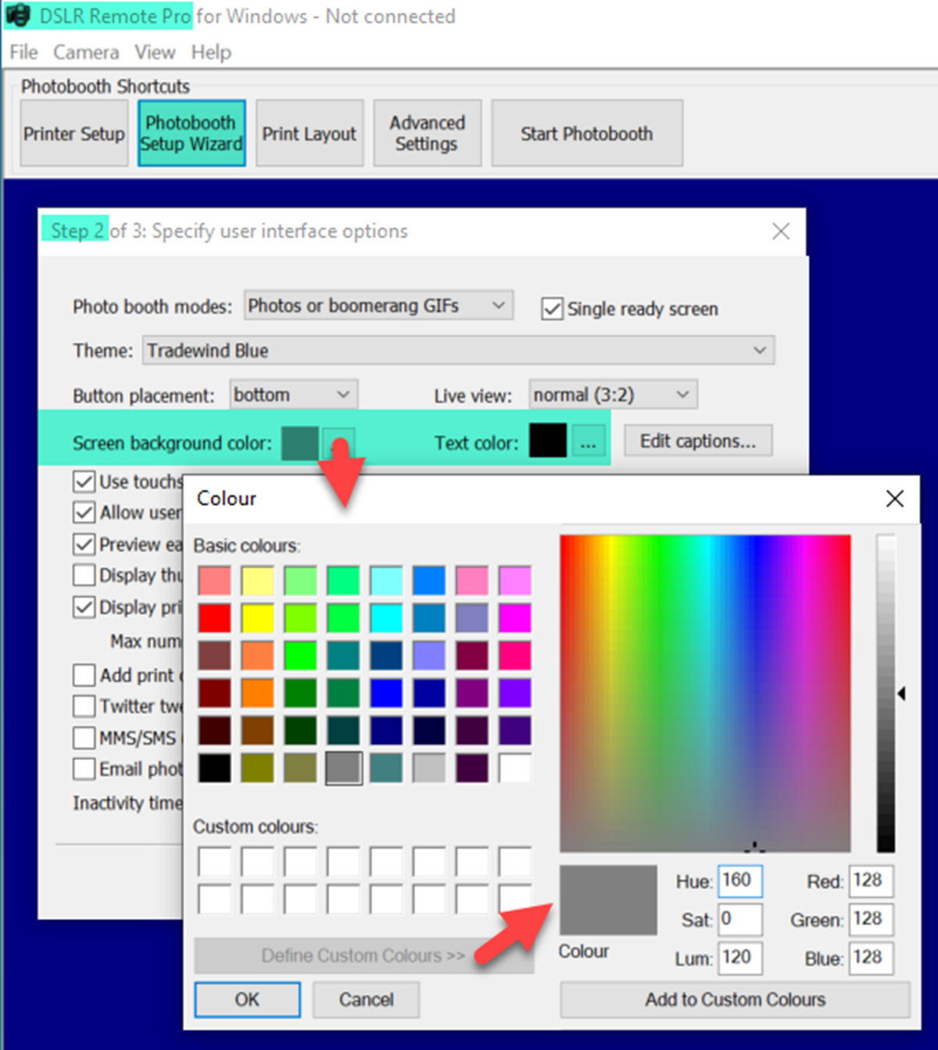Open the Text color picker ellipsis button

point(588,442)
